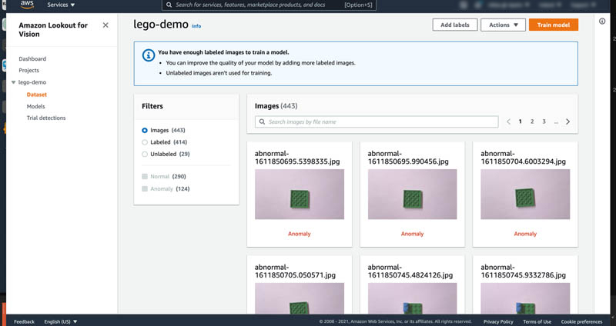Go to page 2 of images
616x326 pixels.
[532, 122]
